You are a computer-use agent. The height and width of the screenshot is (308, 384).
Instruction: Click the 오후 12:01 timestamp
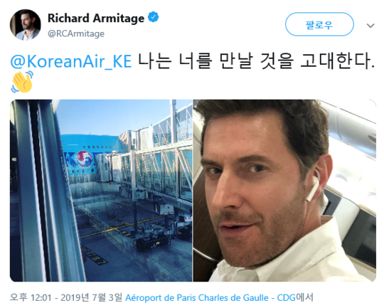point(31,298)
